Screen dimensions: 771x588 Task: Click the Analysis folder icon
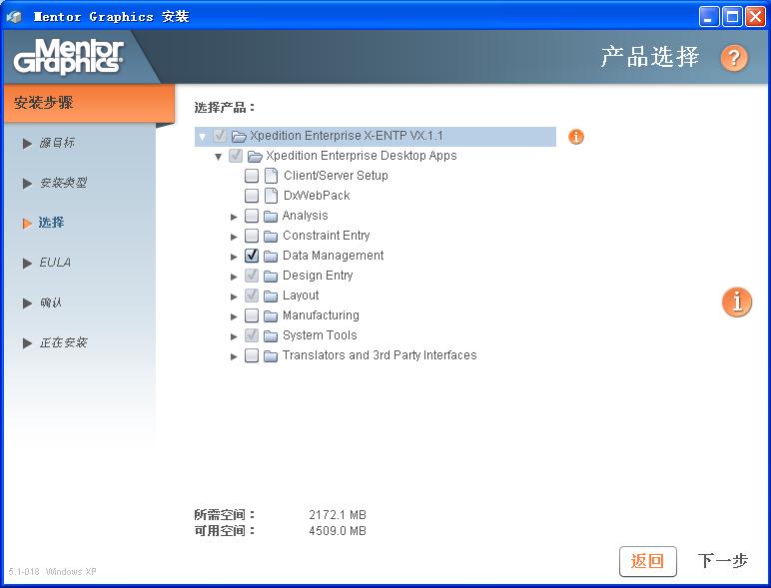(271, 216)
